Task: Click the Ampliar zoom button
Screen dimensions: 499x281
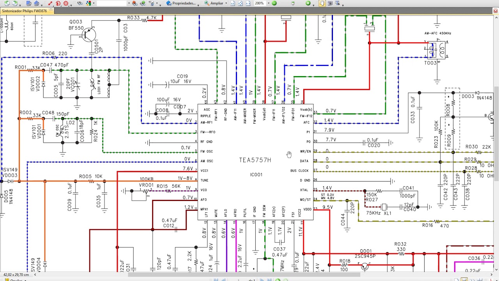Action: (214, 3)
